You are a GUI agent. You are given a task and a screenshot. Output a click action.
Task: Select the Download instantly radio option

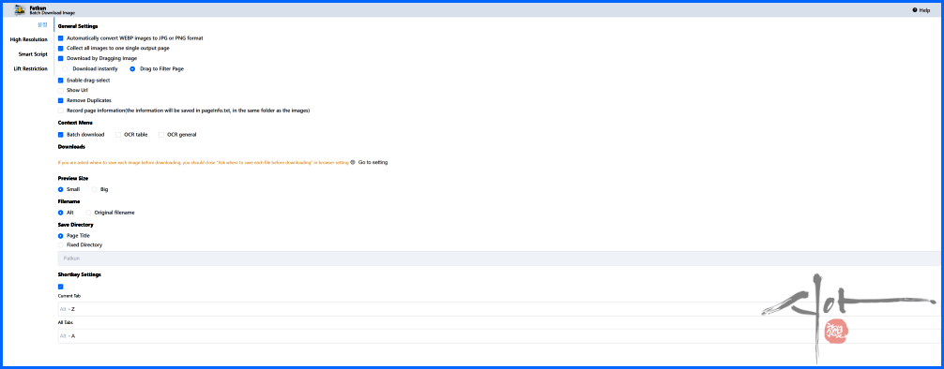(65, 69)
